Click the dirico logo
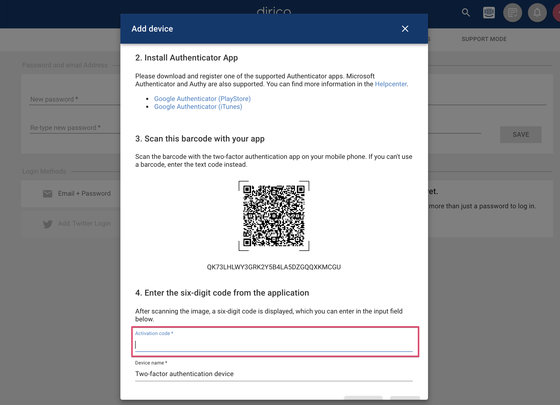Screen dimensions: 560x405 [x=274, y=11]
